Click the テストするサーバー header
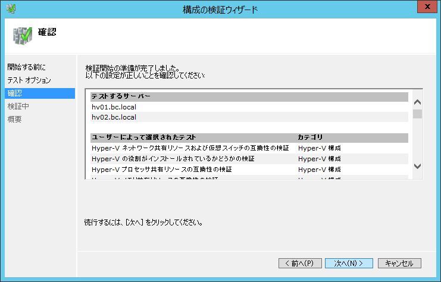Screen dimensions: 441x282 click(x=249, y=97)
